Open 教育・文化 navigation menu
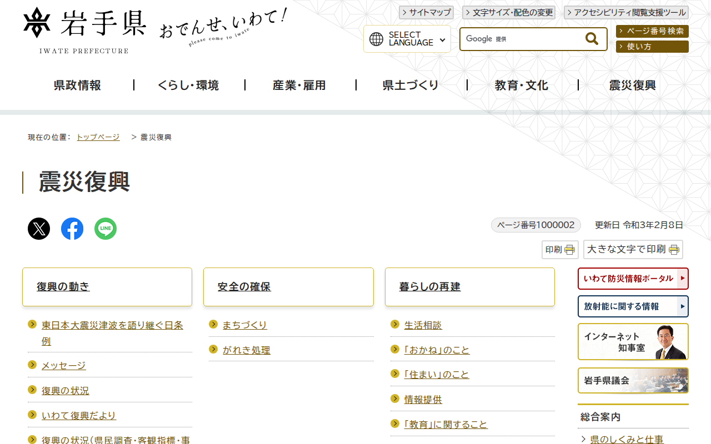This screenshot has width=711, height=444. (522, 85)
